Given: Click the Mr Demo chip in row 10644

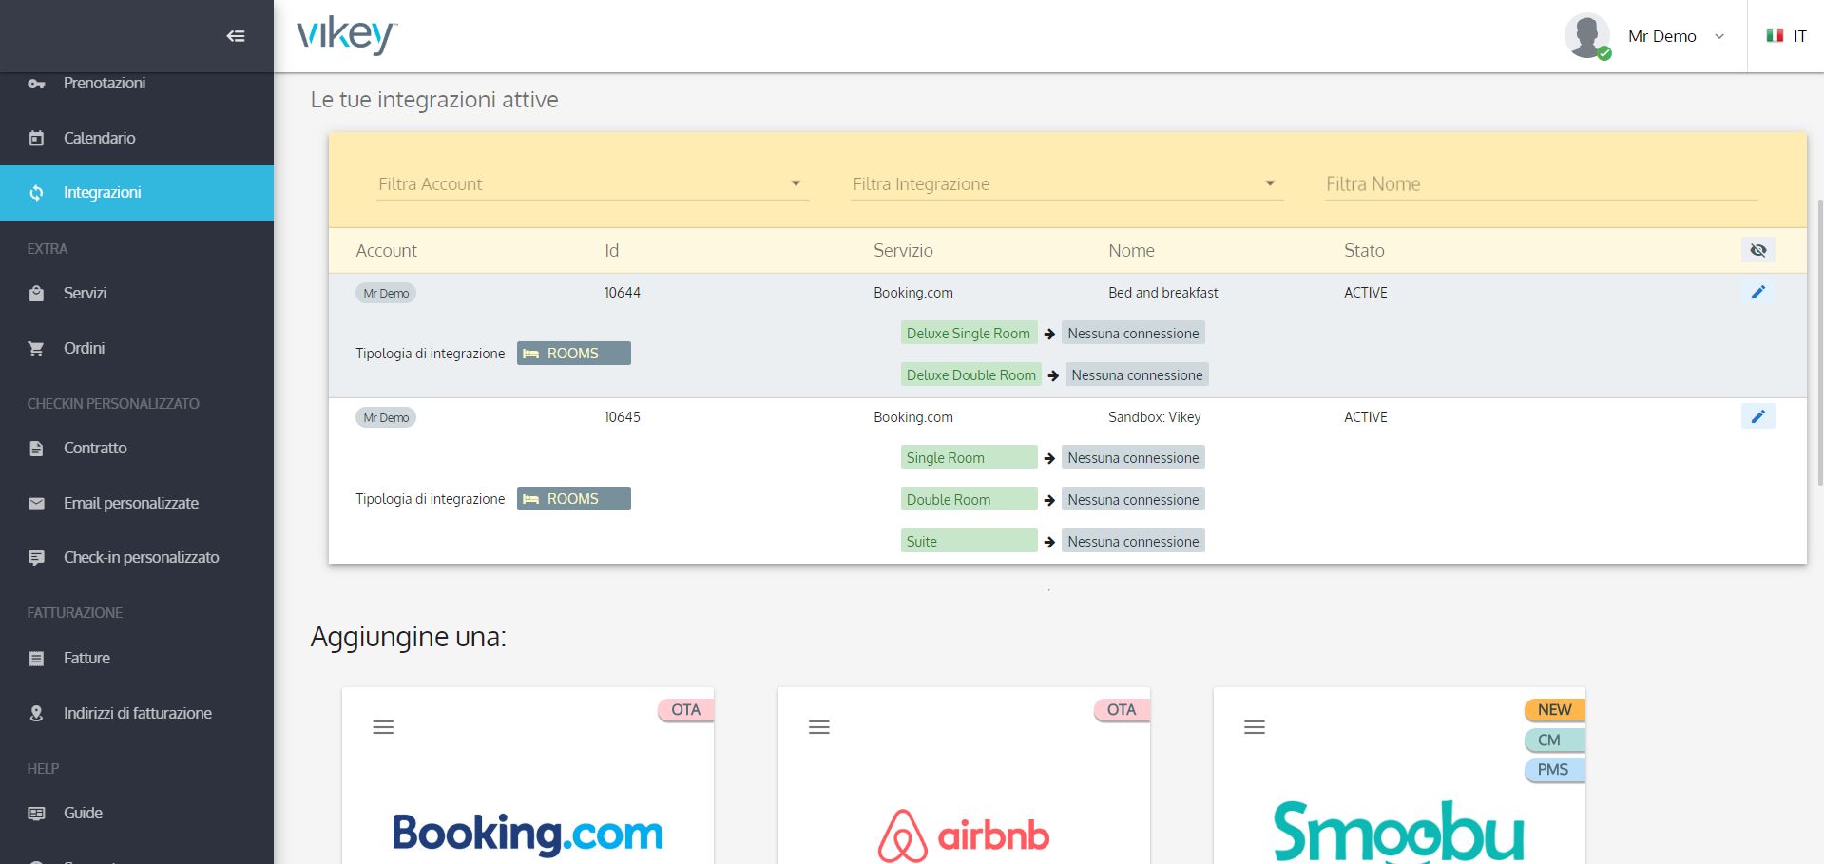Looking at the screenshot, I should coord(386,293).
